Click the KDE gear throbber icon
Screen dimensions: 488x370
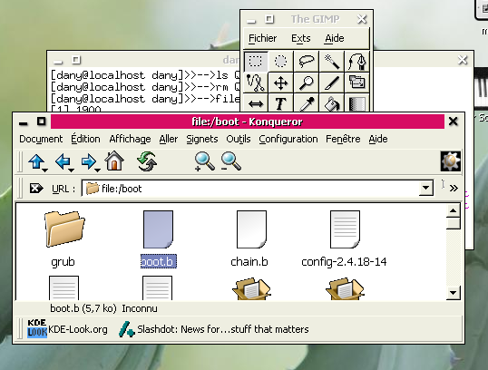[x=450, y=161]
